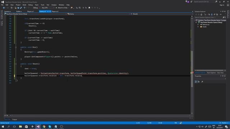The image size is (230, 129).
Task: Click the editor split-window handle above scrollbar
Action: click(192, 16)
